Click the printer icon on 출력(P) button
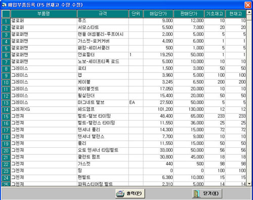 coord(120,194)
